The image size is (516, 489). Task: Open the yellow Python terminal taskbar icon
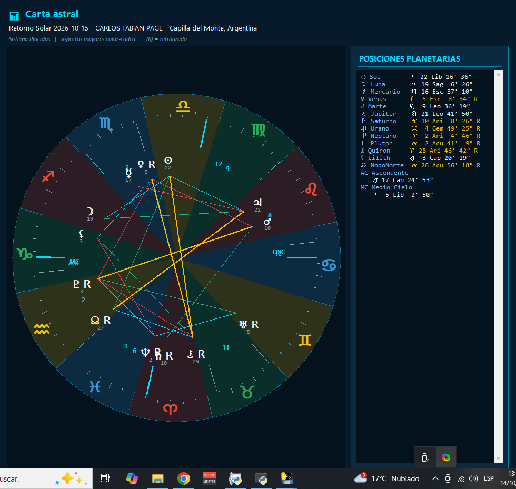click(286, 478)
